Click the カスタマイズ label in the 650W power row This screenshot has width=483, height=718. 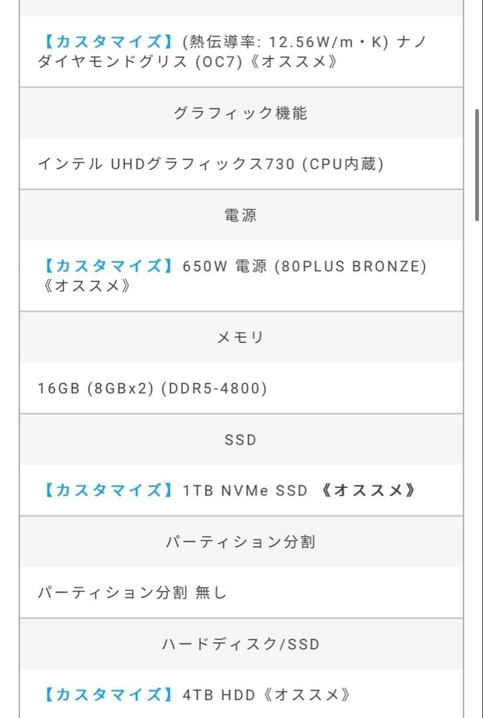pos(104,267)
